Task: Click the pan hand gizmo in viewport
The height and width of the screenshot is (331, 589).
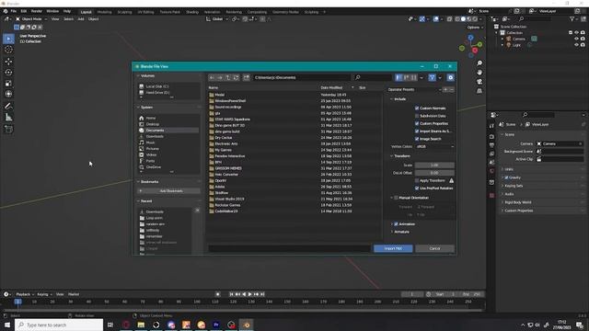Action: click(479, 73)
